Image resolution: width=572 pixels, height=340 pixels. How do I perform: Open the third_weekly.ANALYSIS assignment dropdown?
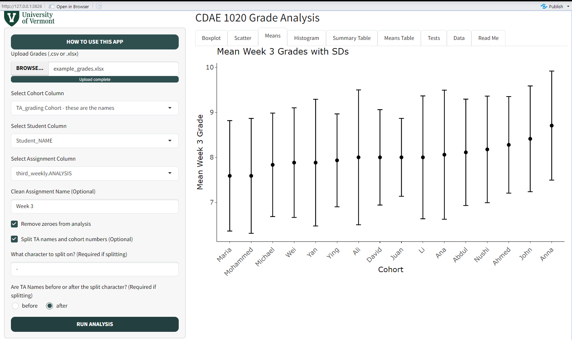pos(94,174)
